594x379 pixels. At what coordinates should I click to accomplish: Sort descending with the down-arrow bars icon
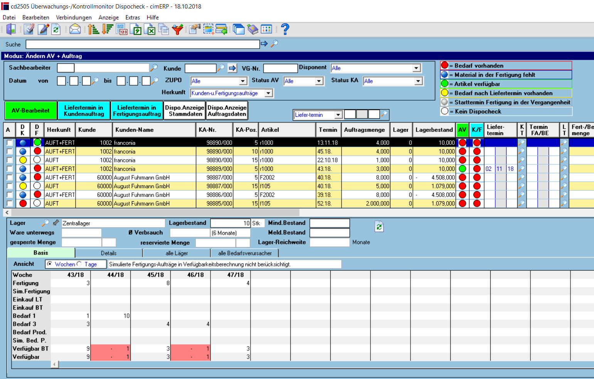pos(108,29)
